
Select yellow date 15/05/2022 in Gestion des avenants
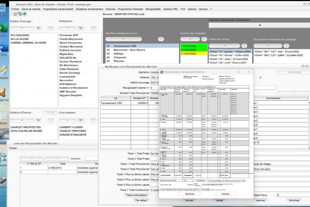click(194, 53)
